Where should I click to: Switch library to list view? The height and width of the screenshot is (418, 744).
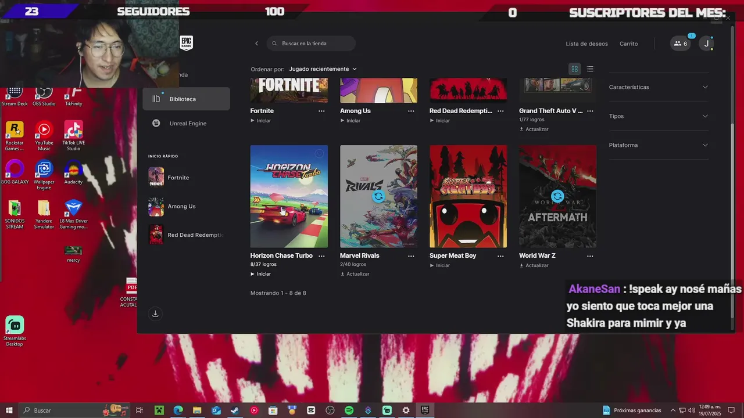coord(590,69)
